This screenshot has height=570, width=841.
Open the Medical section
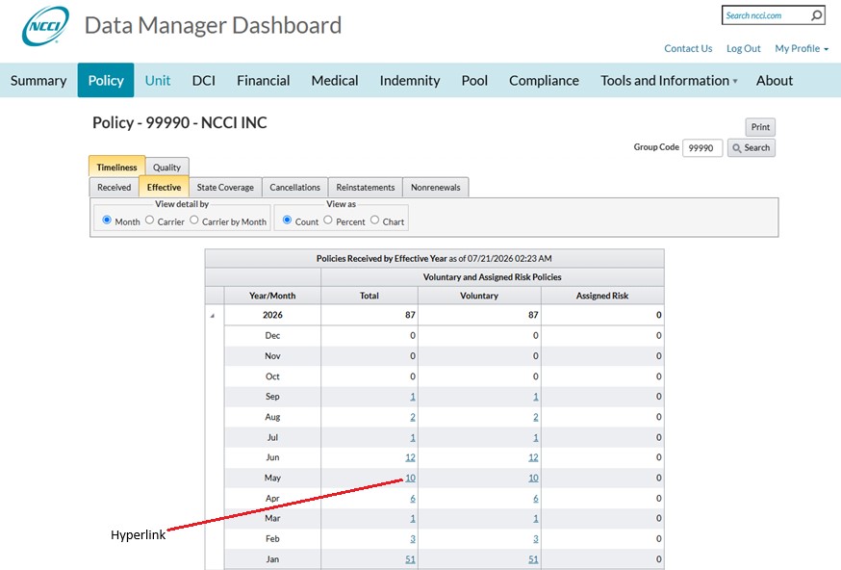[335, 81]
